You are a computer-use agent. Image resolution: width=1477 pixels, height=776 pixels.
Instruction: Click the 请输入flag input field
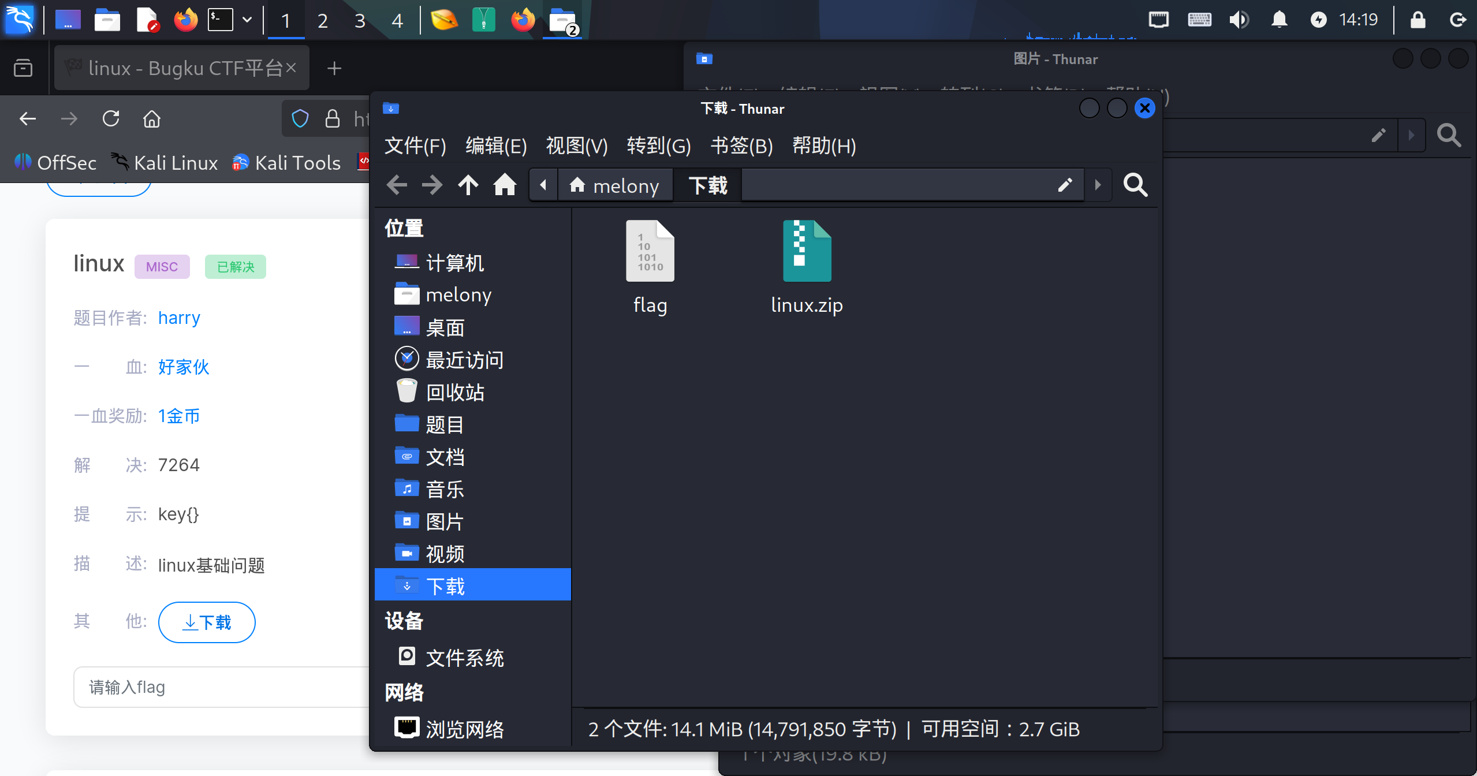(x=219, y=687)
